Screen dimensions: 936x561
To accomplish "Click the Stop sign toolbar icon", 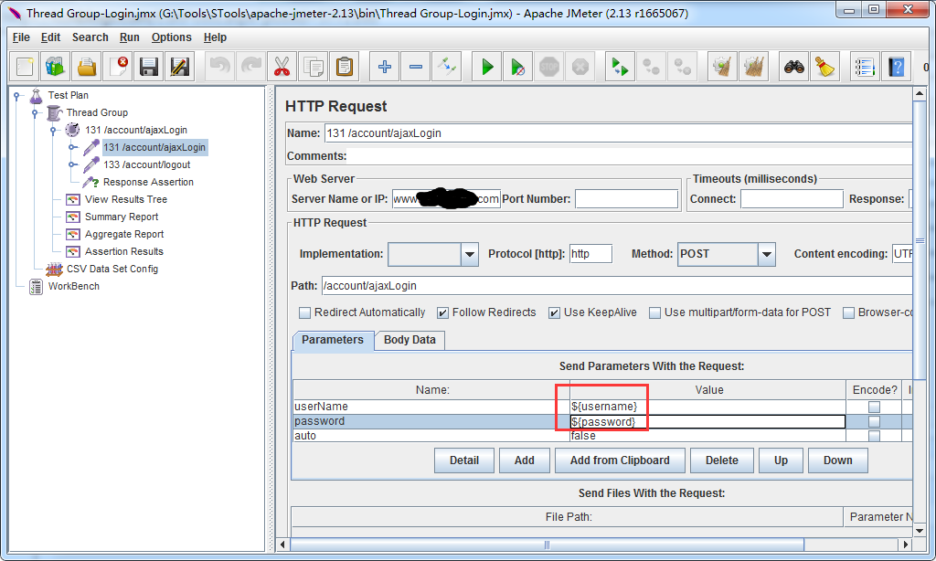I will coord(549,67).
